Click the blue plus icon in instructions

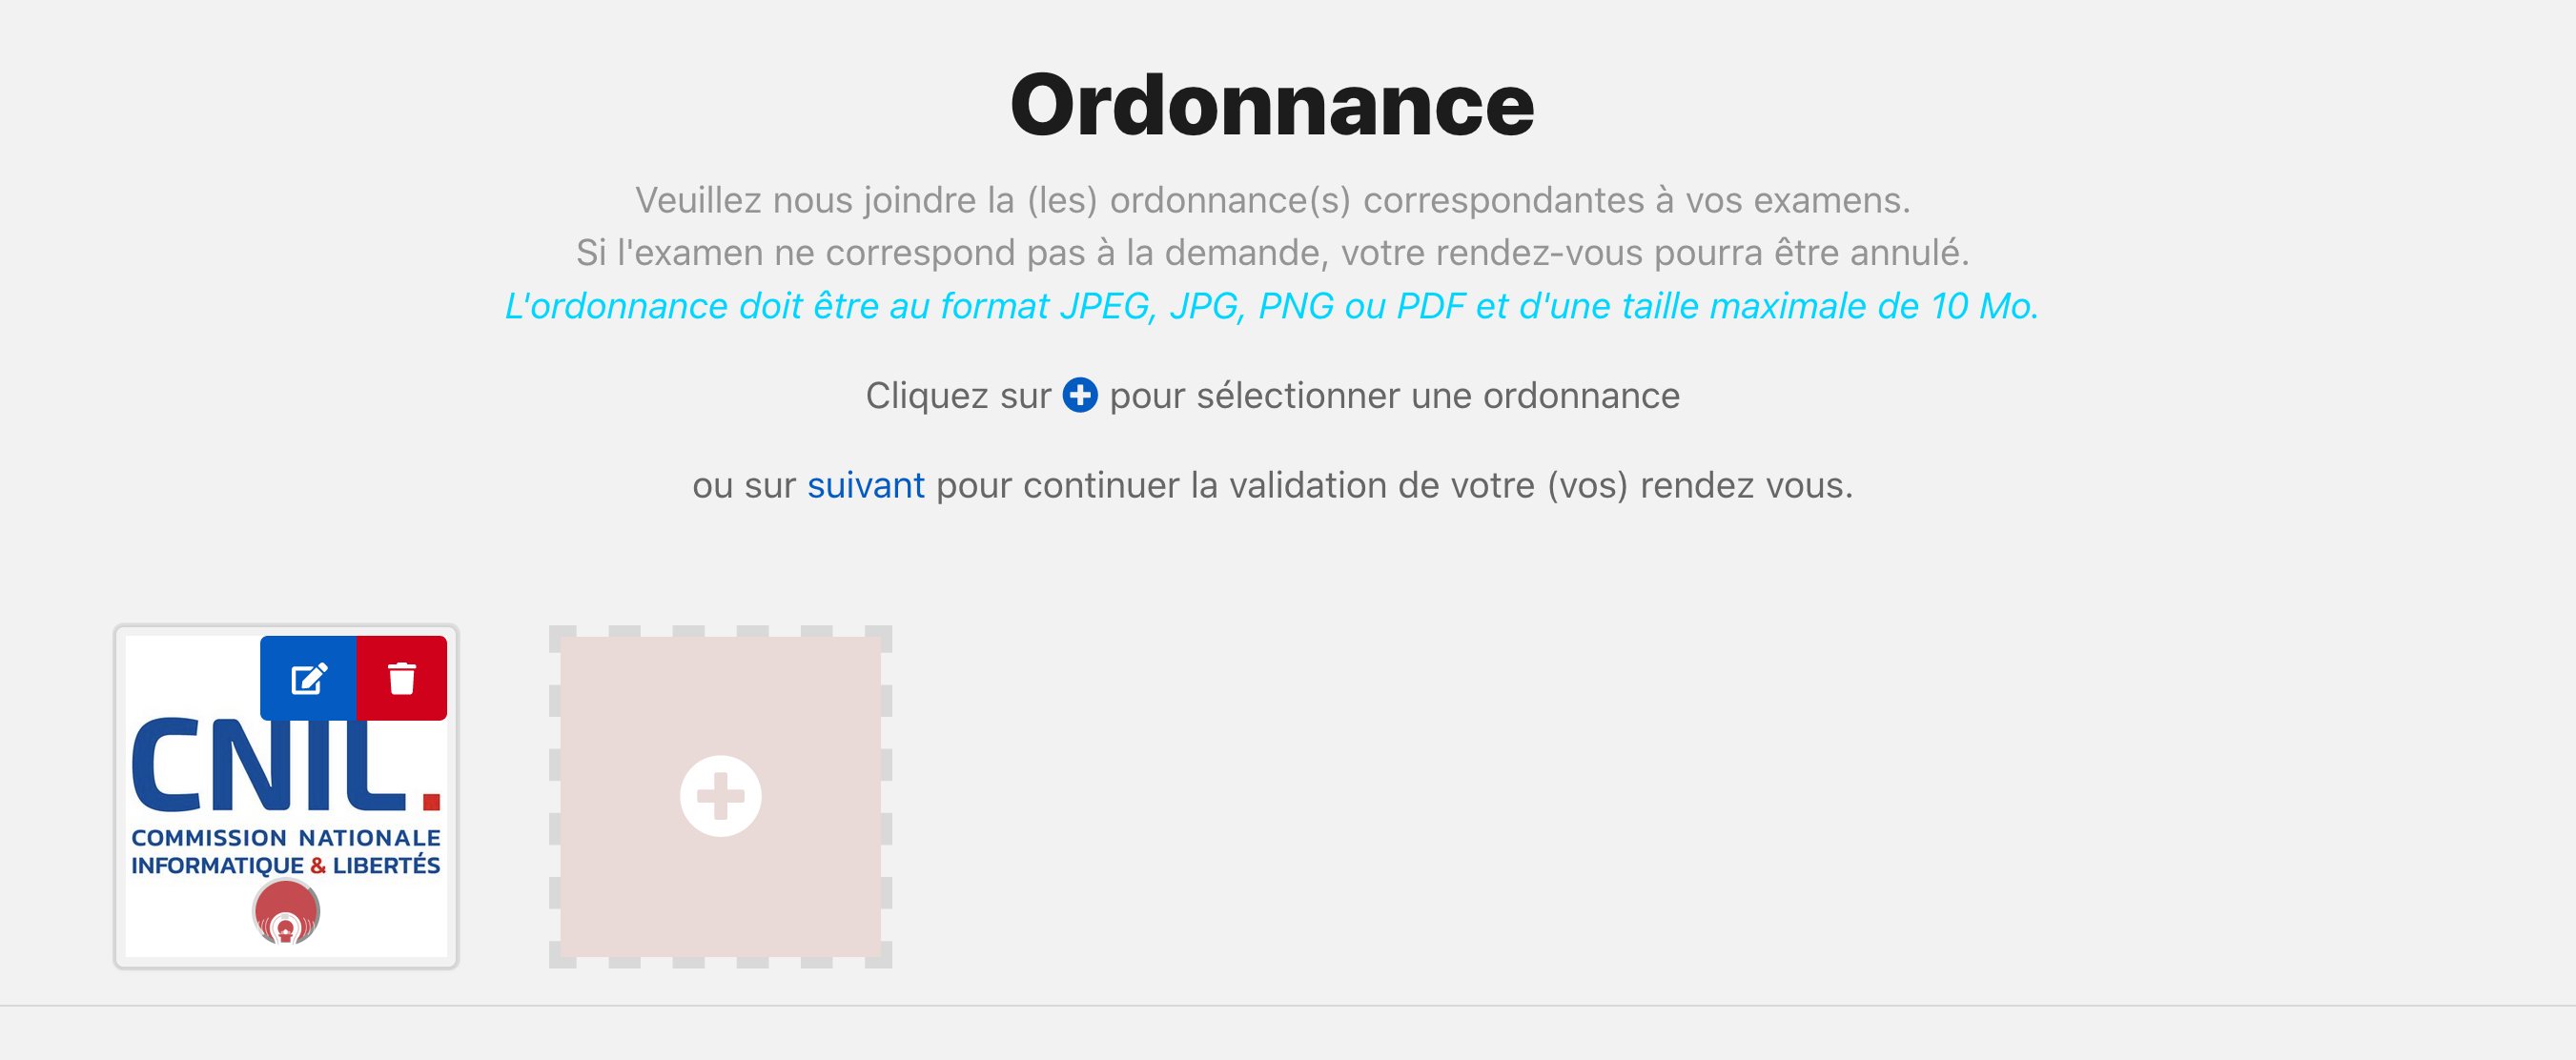point(1080,395)
